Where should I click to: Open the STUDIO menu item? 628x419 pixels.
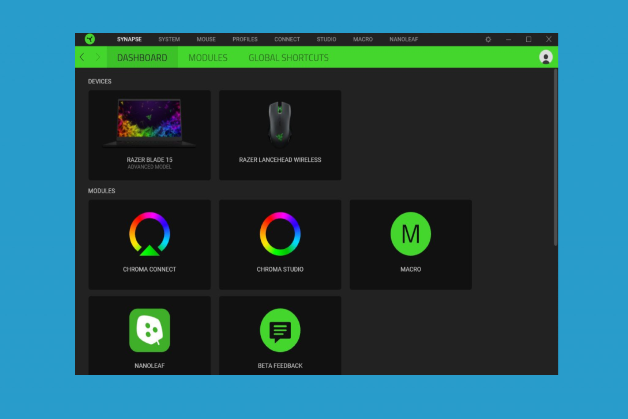326,39
